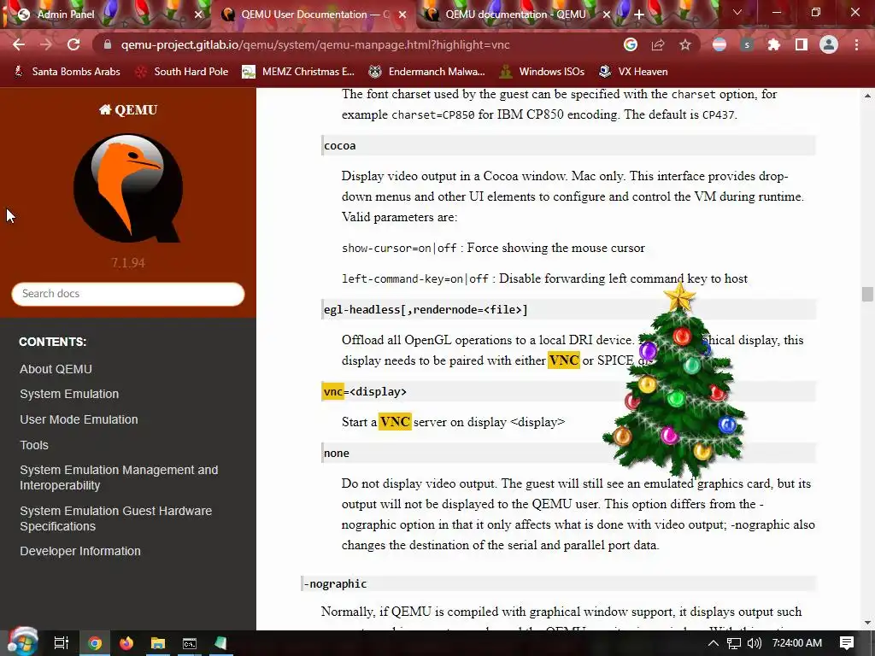Select the QEMU User Documentation tab
875x656 pixels.
314,15
